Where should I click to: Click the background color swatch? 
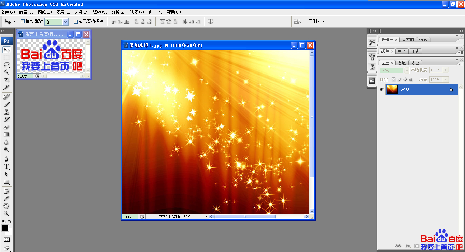[10, 233]
